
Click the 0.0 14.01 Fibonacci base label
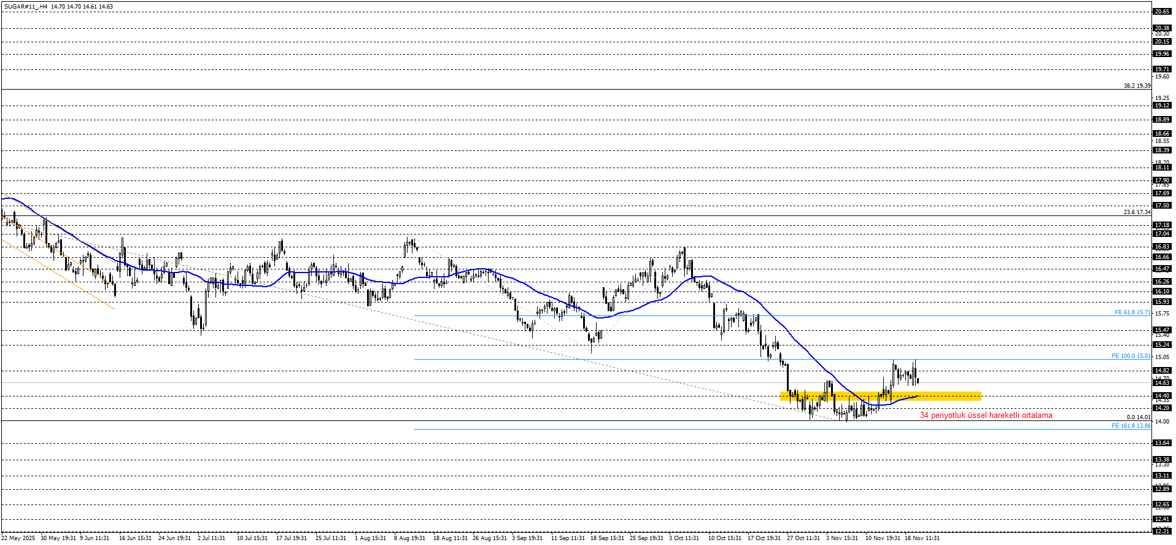point(1139,417)
